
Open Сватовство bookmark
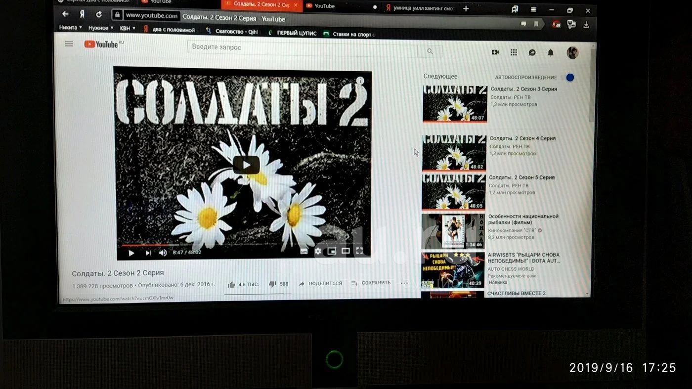pyautogui.click(x=232, y=32)
